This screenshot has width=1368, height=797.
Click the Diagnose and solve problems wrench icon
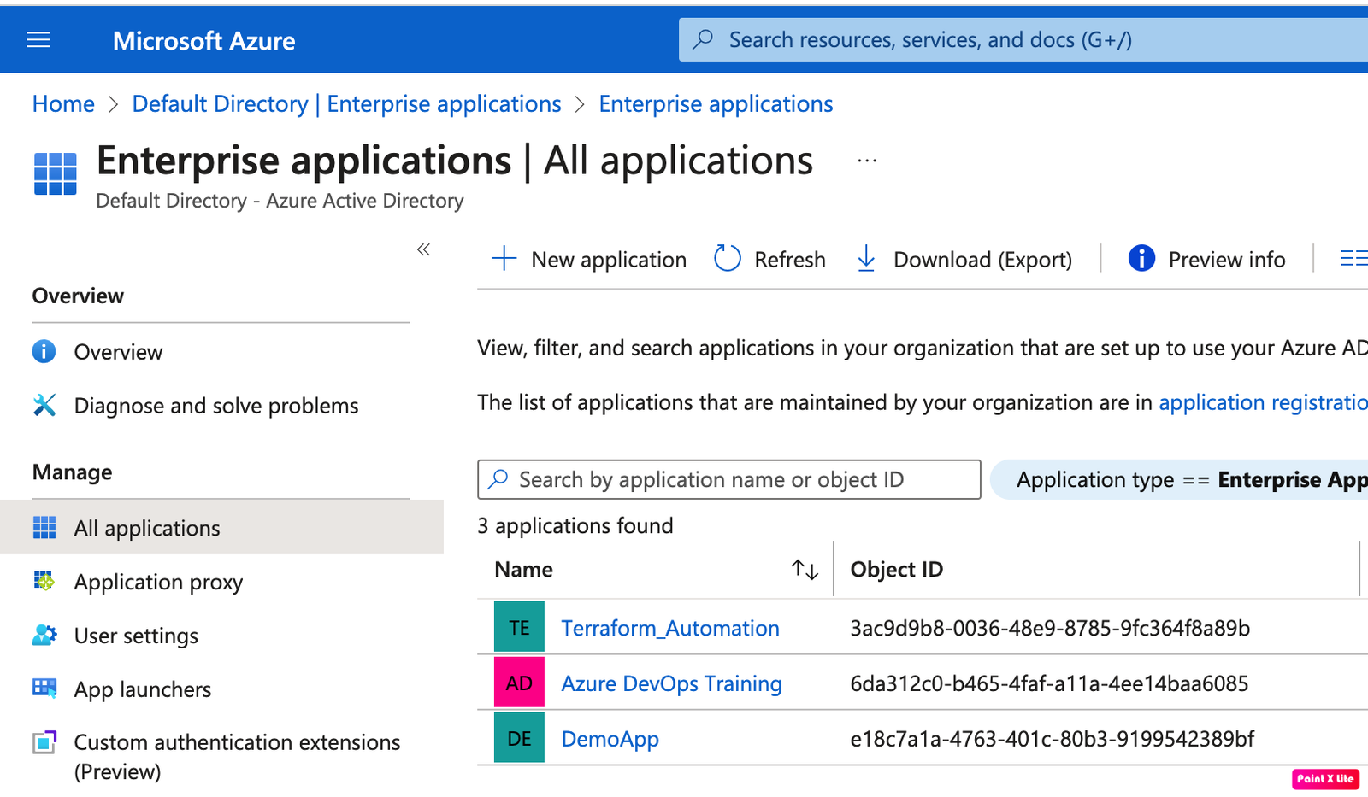44,405
